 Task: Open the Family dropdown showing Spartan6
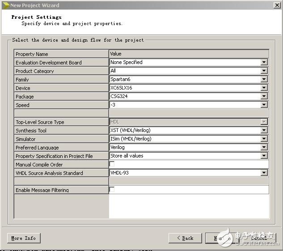pos(264,80)
